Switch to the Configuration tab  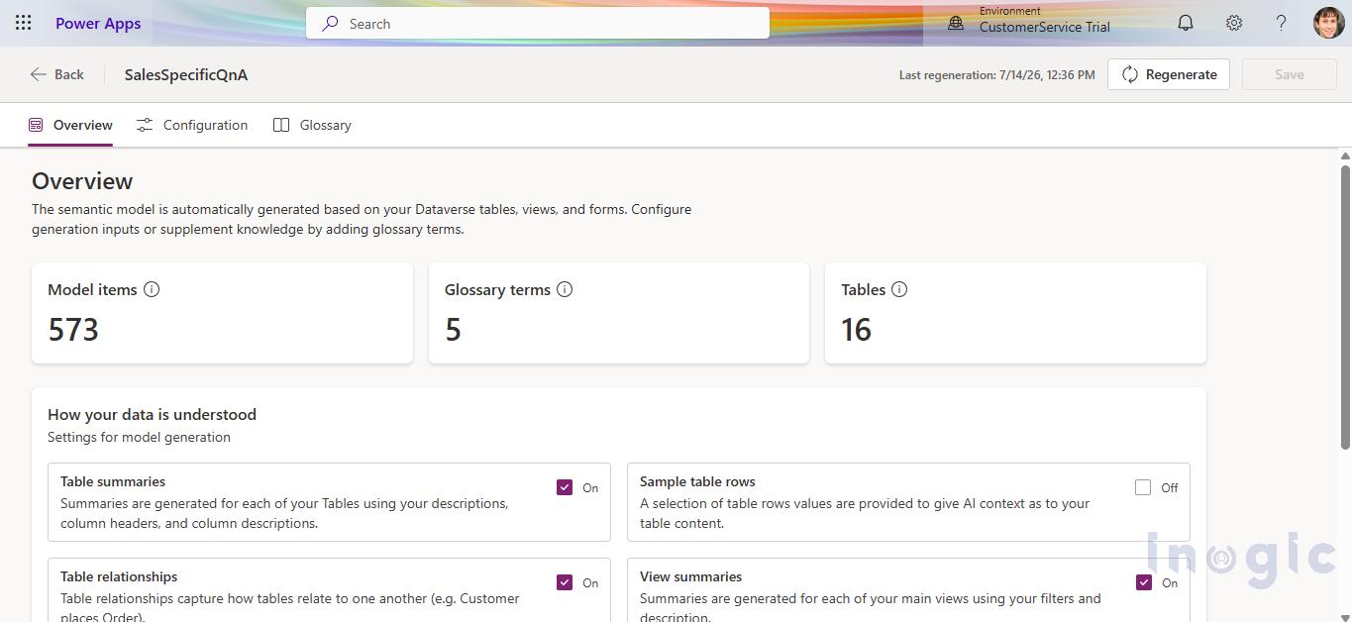coord(192,125)
